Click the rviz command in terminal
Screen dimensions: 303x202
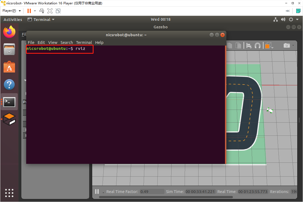[x=80, y=49]
